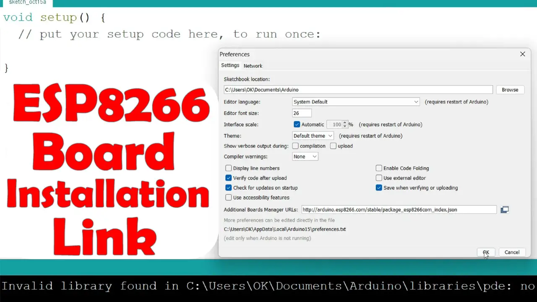Open the Compiler warnings dropdown
Viewport: 537px width, 302px height.
(x=305, y=156)
